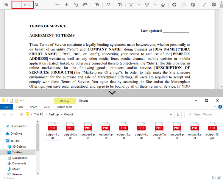223x181 pixels.
Task: Expand the ribbon with chevron
Action: point(215,107)
